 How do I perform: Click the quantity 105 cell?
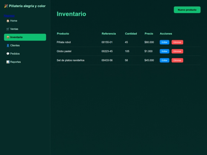[x=127, y=51]
